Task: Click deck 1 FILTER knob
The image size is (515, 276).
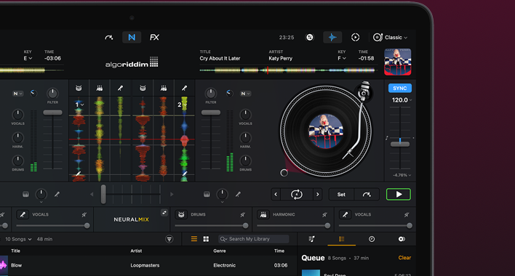Action: (52, 94)
